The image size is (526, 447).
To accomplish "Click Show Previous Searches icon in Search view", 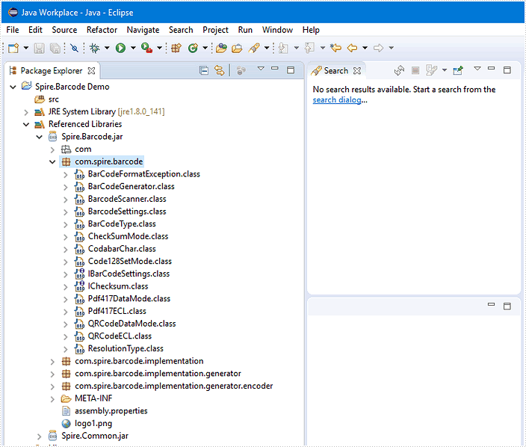I will tap(431, 70).
